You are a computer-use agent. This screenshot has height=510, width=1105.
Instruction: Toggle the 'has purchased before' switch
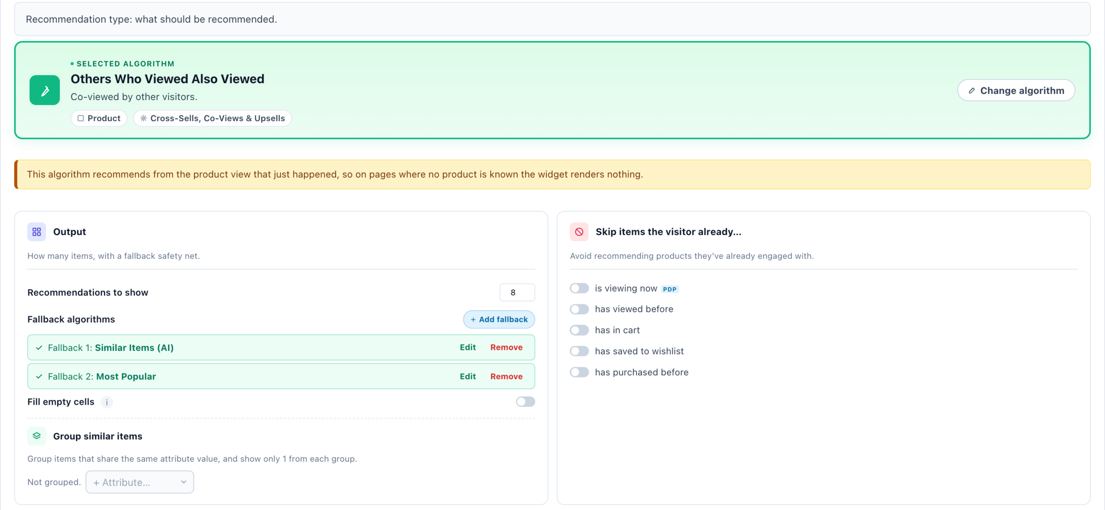(579, 372)
